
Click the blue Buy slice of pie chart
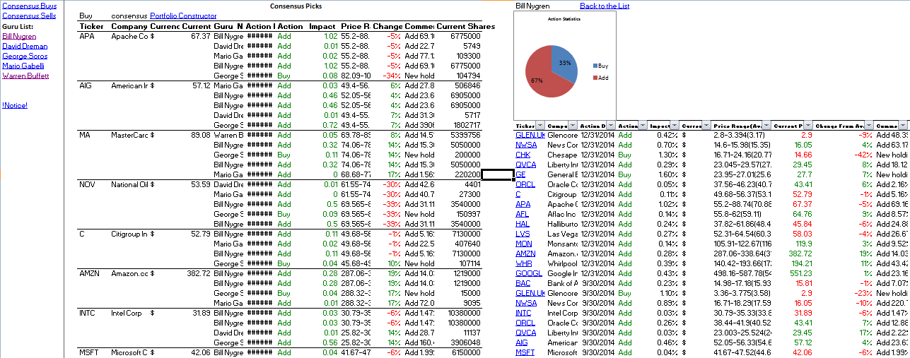pos(564,62)
